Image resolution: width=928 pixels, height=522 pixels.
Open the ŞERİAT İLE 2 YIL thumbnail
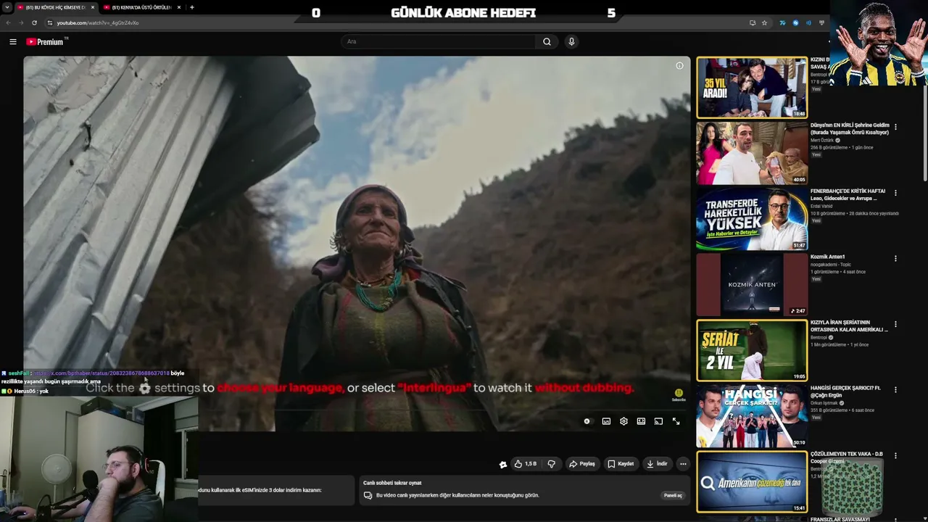pyautogui.click(x=752, y=350)
